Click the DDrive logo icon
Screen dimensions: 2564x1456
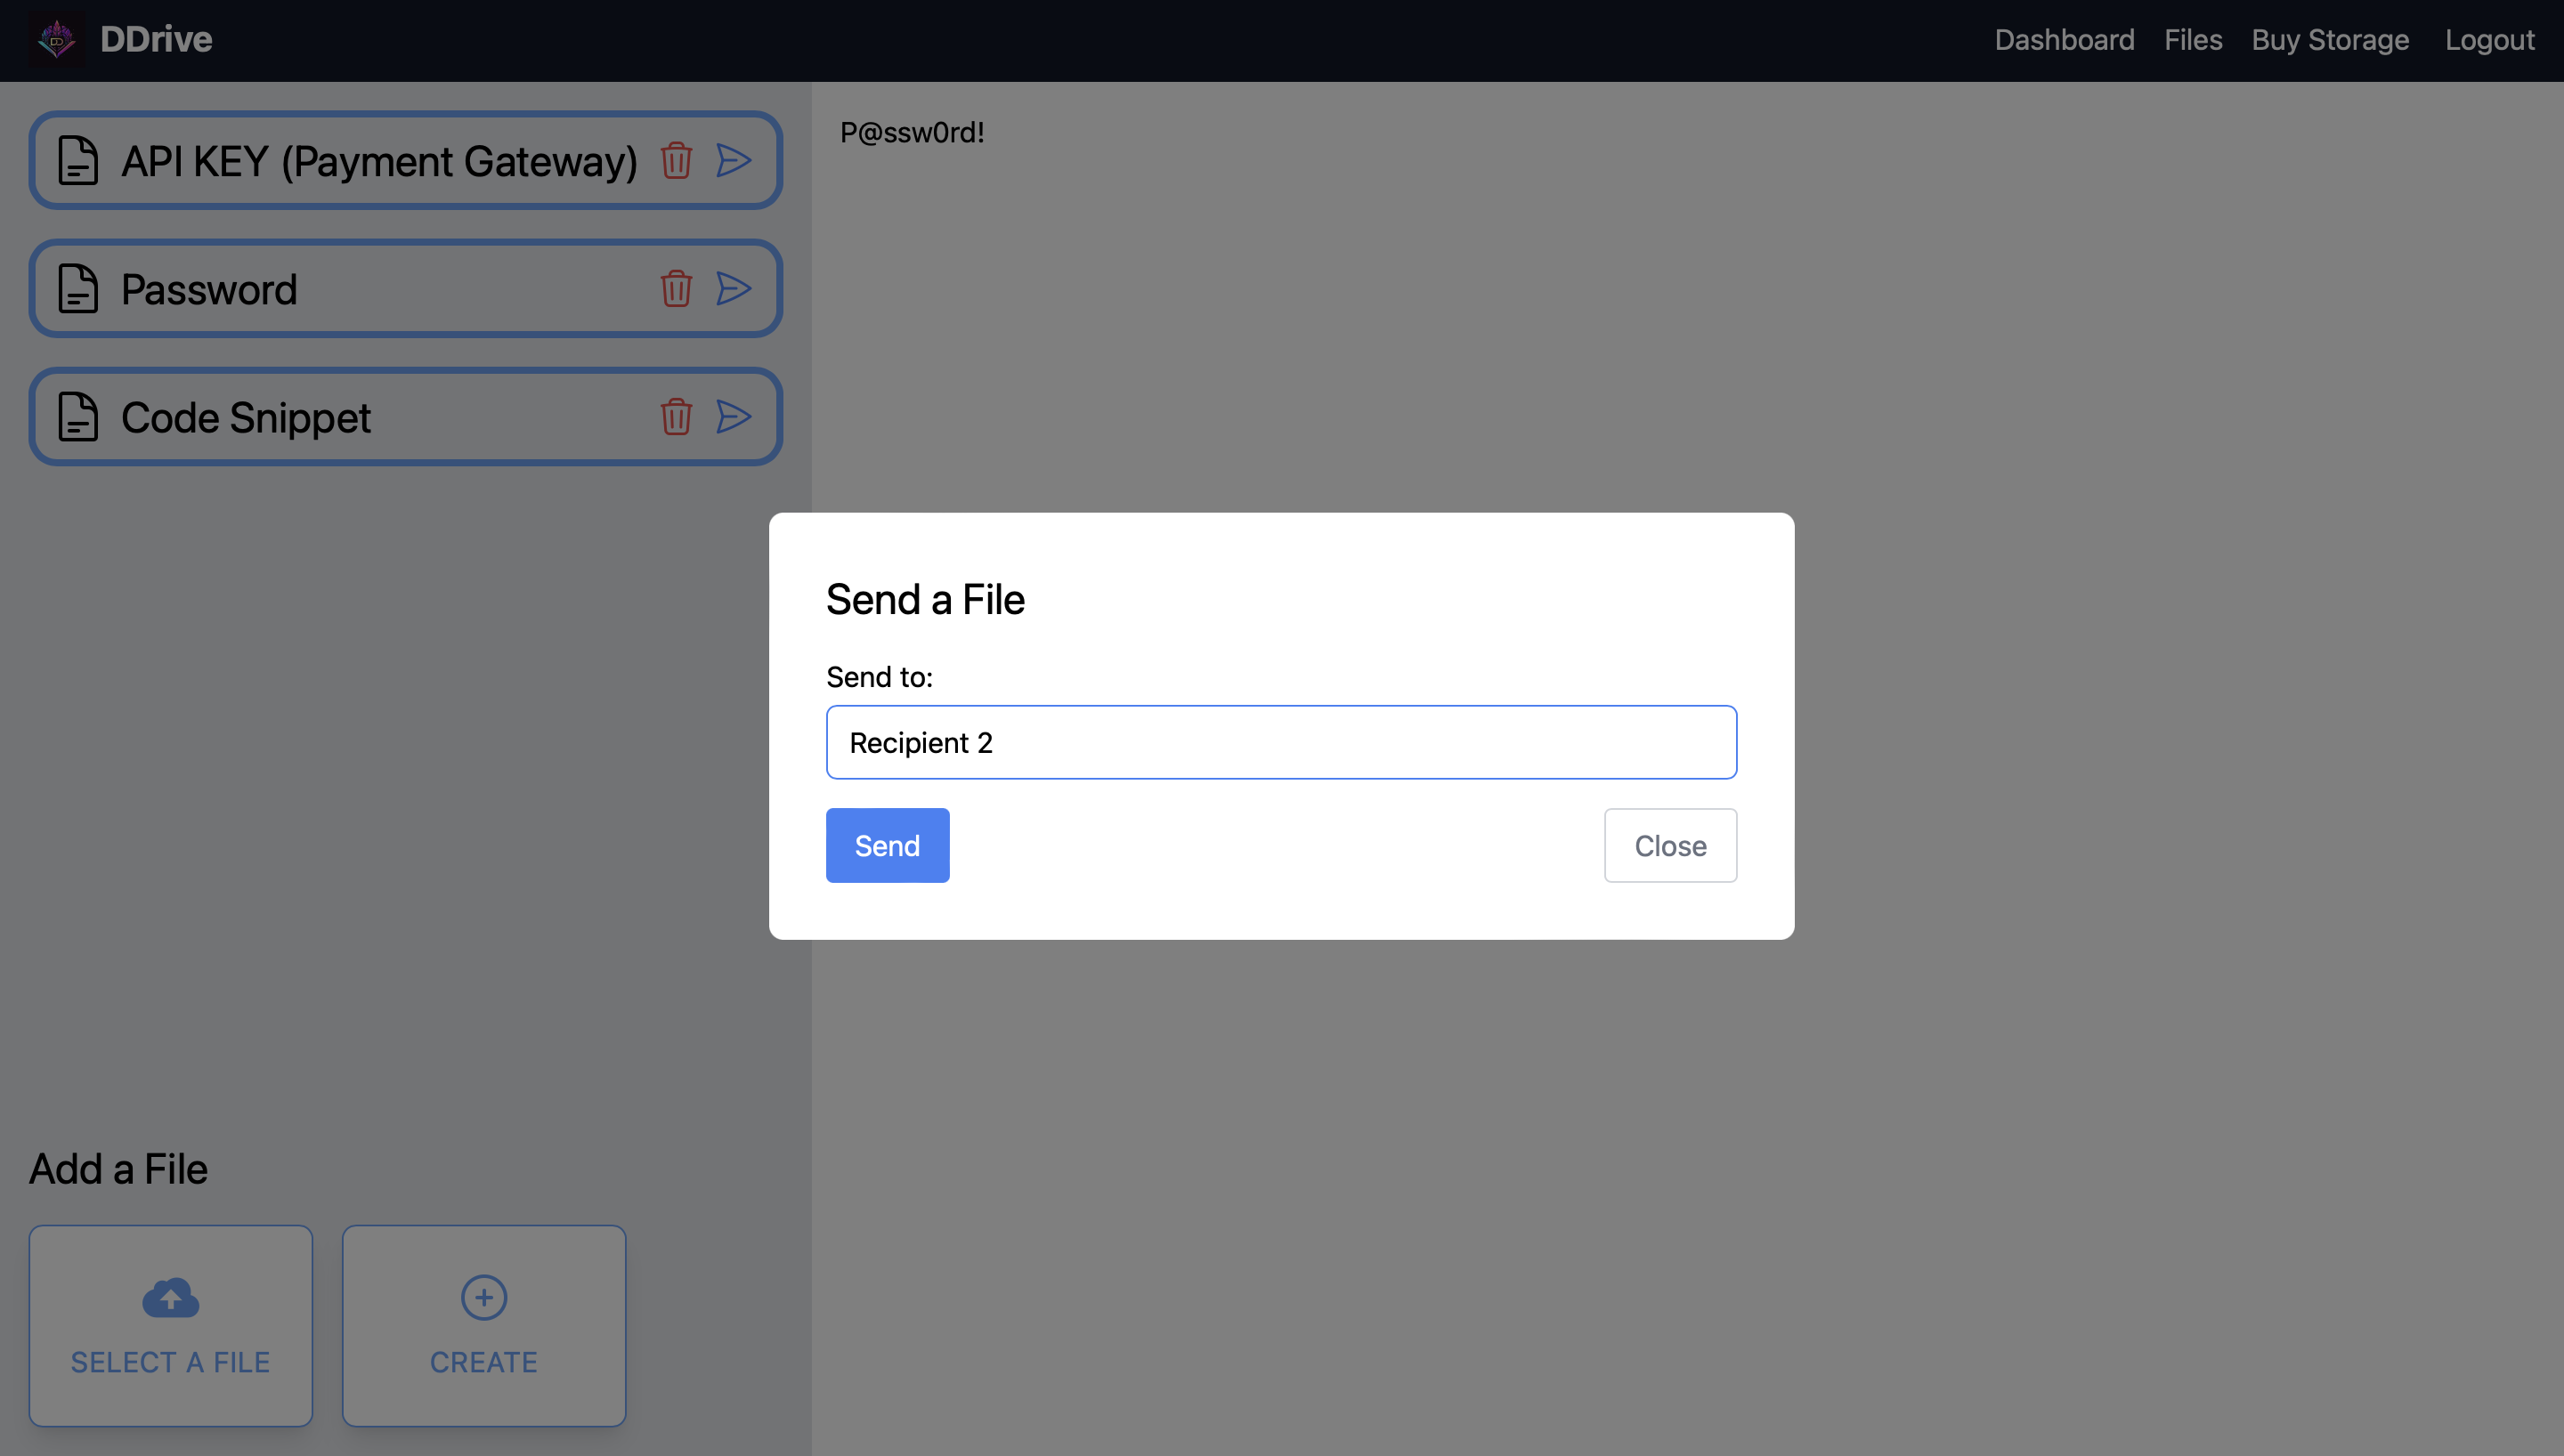click(56, 40)
